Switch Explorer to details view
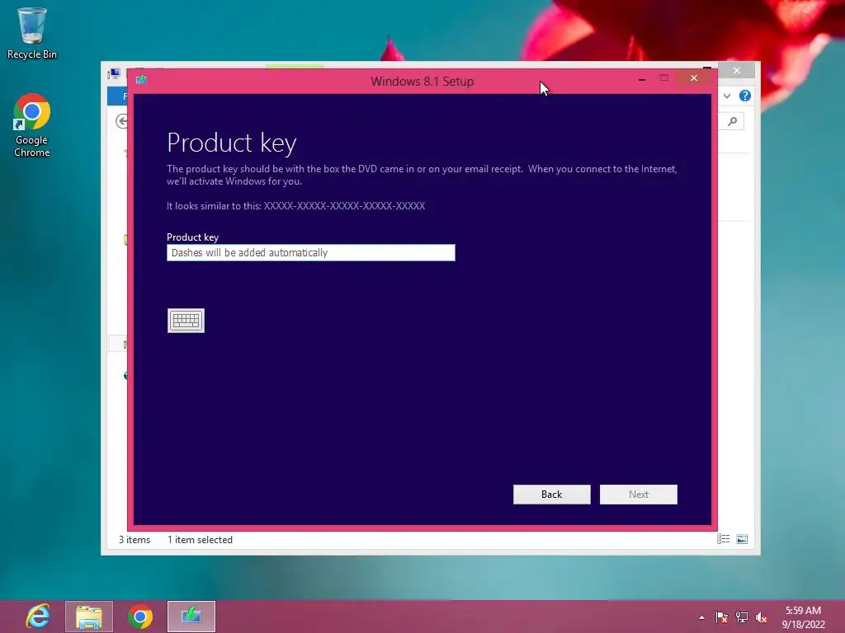845x633 pixels. point(723,539)
